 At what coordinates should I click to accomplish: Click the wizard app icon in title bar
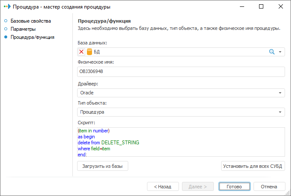pos(6,7)
